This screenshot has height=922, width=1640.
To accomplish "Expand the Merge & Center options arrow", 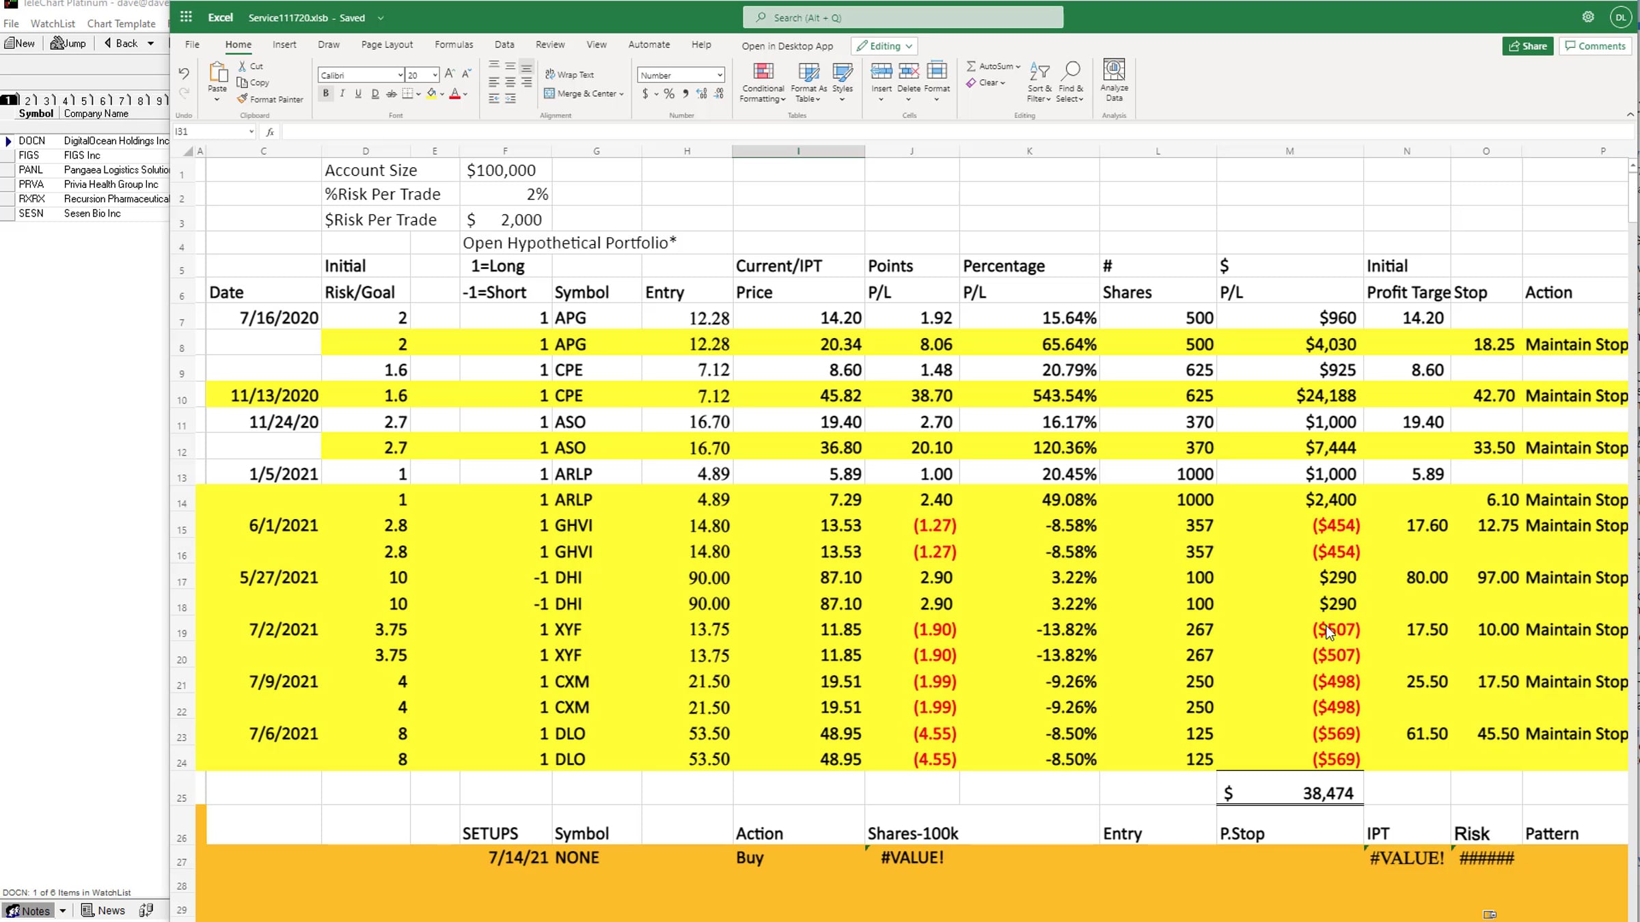I will pyautogui.click(x=621, y=94).
